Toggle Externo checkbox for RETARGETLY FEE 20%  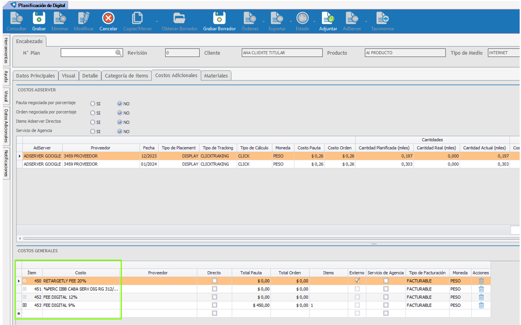(x=357, y=281)
